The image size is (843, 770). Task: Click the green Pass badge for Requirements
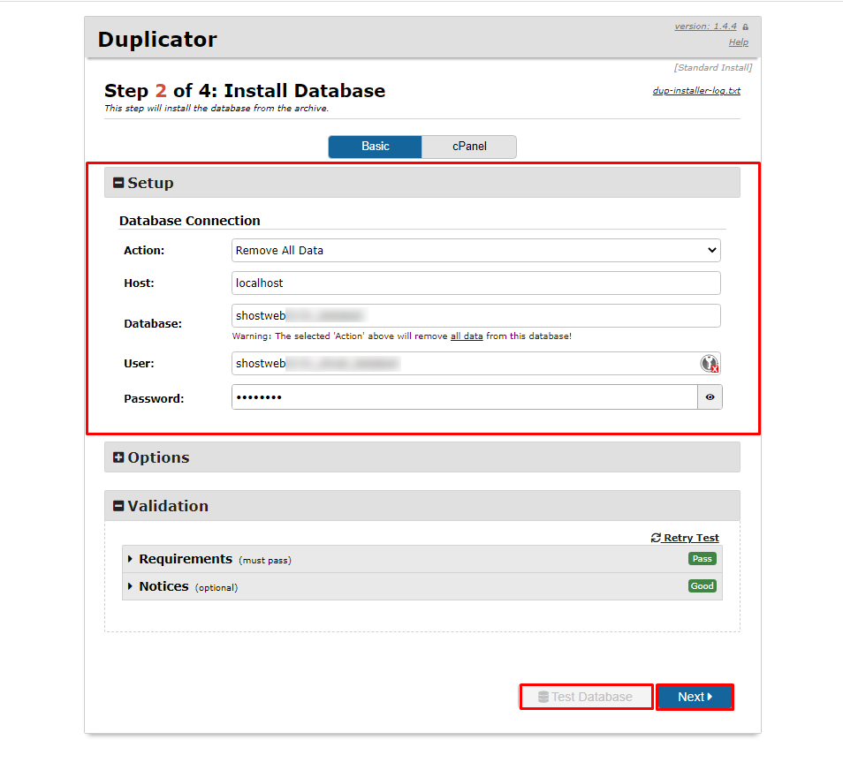click(x=702, y=558)
